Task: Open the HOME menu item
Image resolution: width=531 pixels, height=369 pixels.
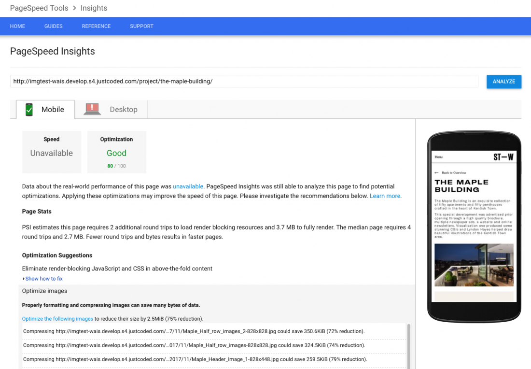Action: 17,26
